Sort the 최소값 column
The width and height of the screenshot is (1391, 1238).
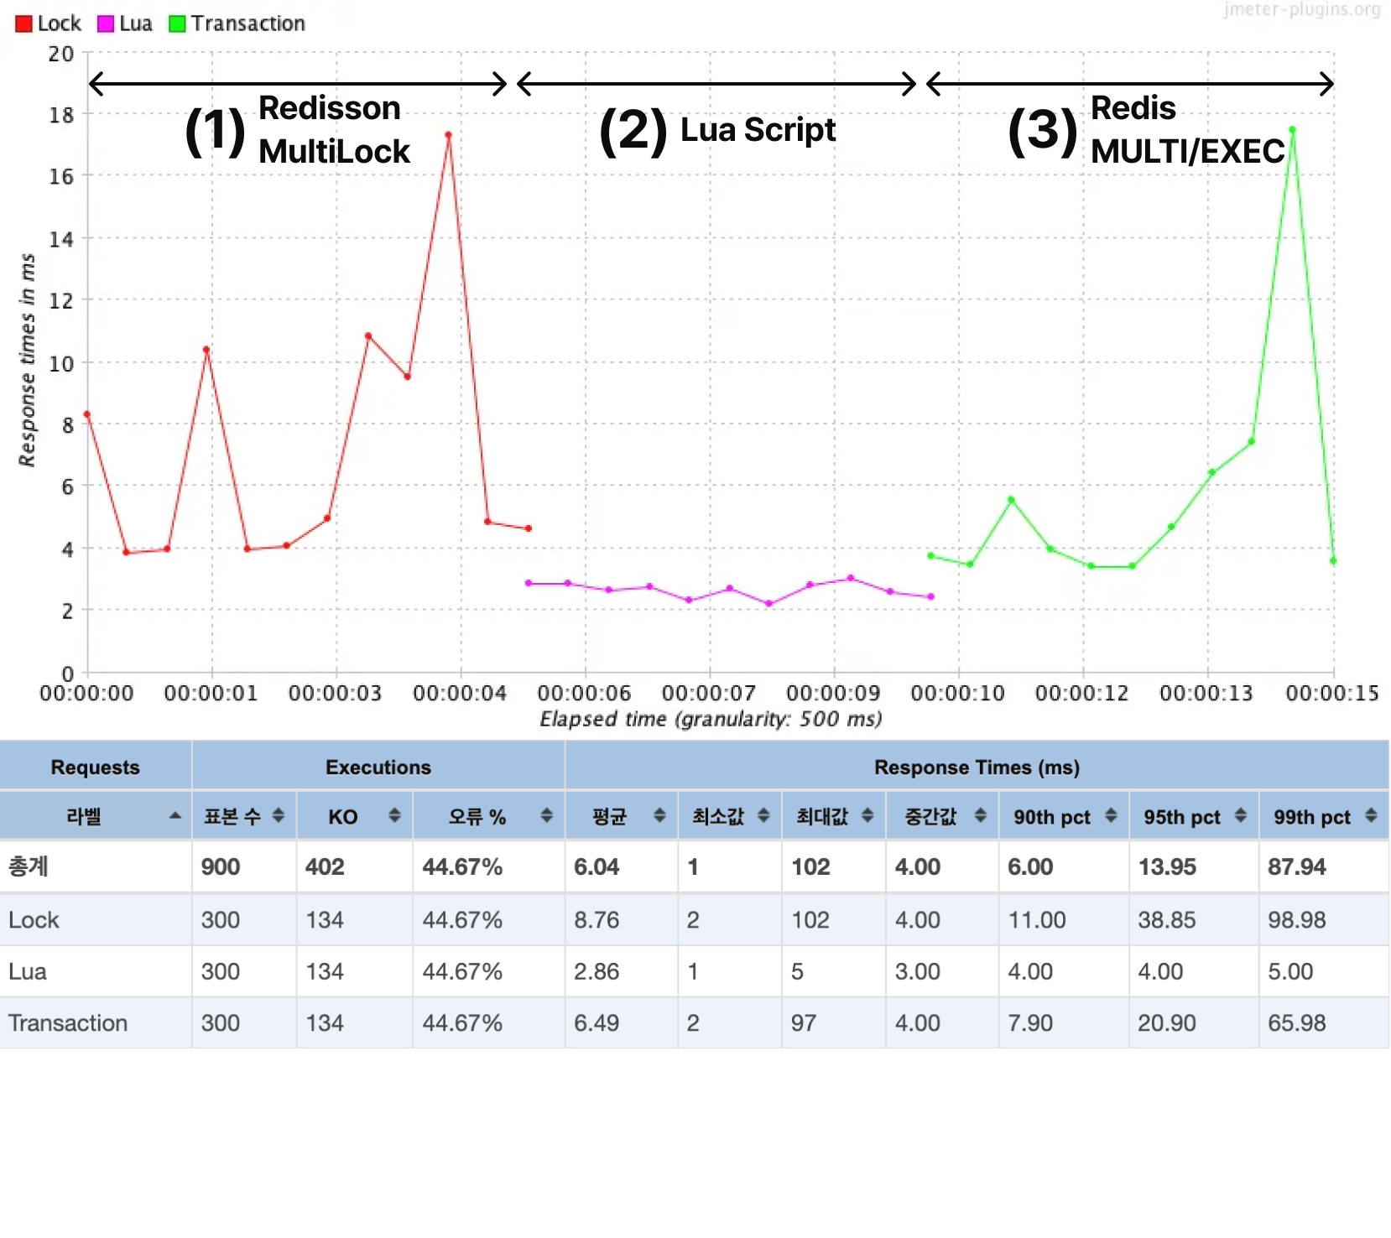coord(763,816)
